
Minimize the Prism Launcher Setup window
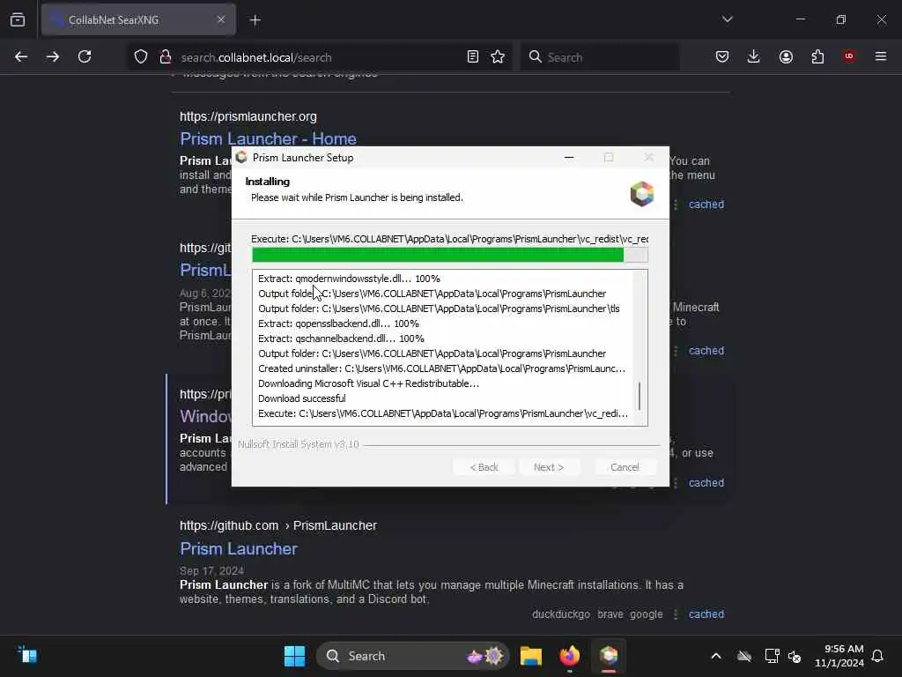(x=569, y=157)
